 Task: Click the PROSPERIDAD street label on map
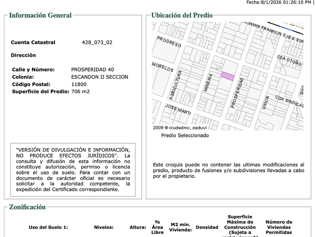[x=237, y=93]
